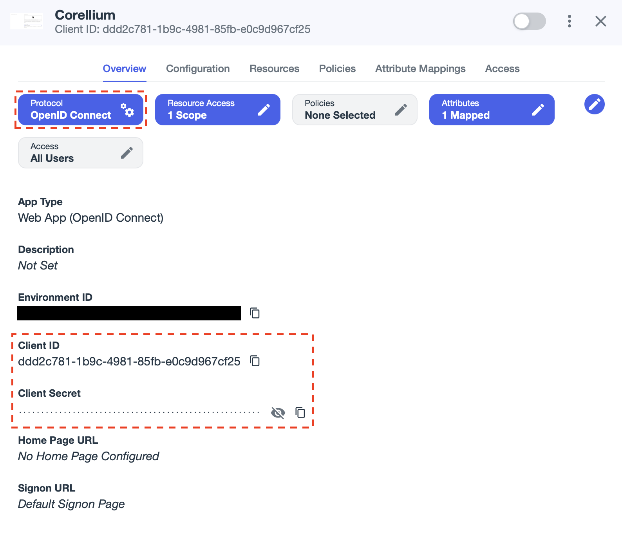The height and width of the screenshot is (546, 622).
Task: Open the Resource Access 1 Scope card
Action: click(218, 110)
